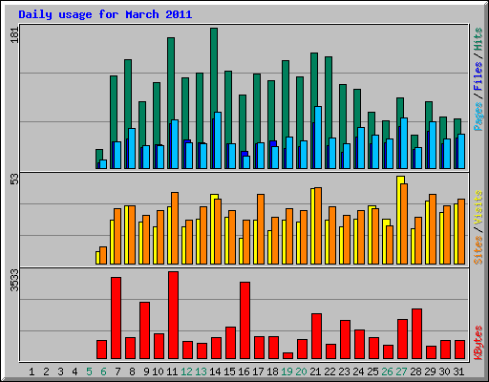Click the orange visits bar for day 31

coord(461,232)
